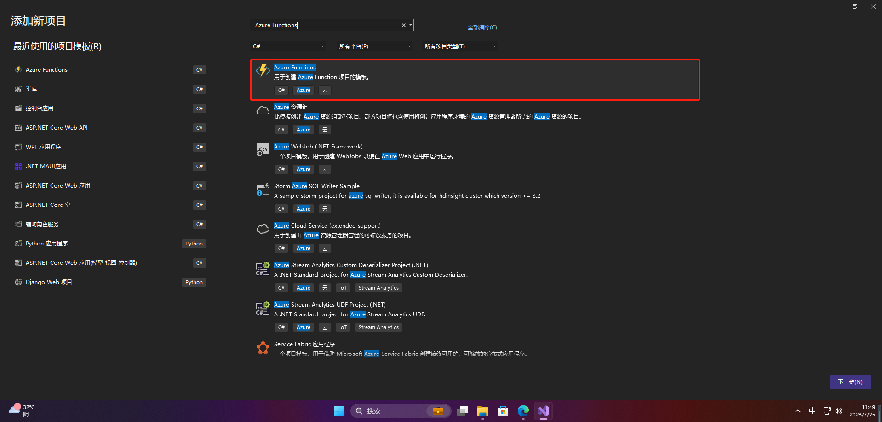Screen dimensions: 882x422
Task: Select Service Fabric 应用程序 template title
Action: [x=304, y=344]
